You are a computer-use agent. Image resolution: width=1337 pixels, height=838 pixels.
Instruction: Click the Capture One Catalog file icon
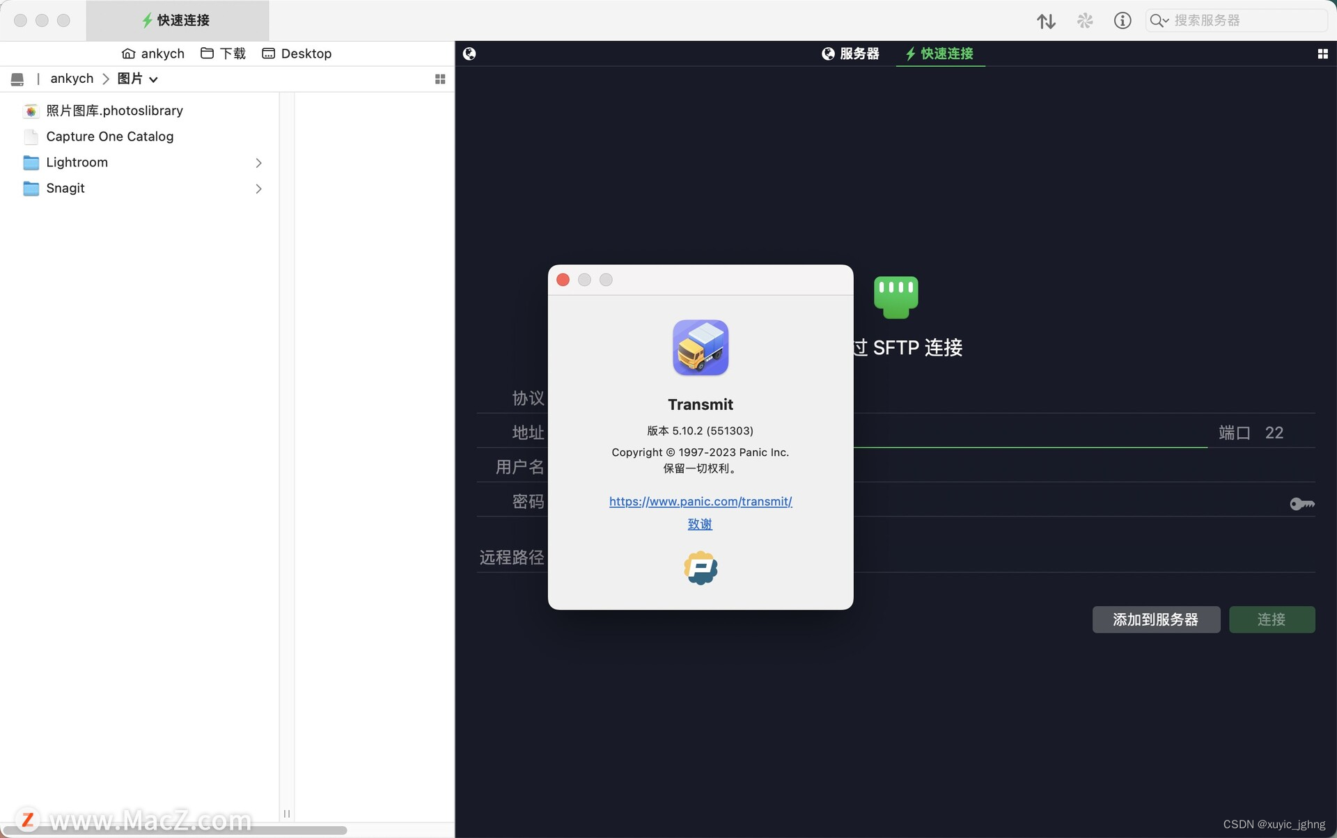[31, 136]
